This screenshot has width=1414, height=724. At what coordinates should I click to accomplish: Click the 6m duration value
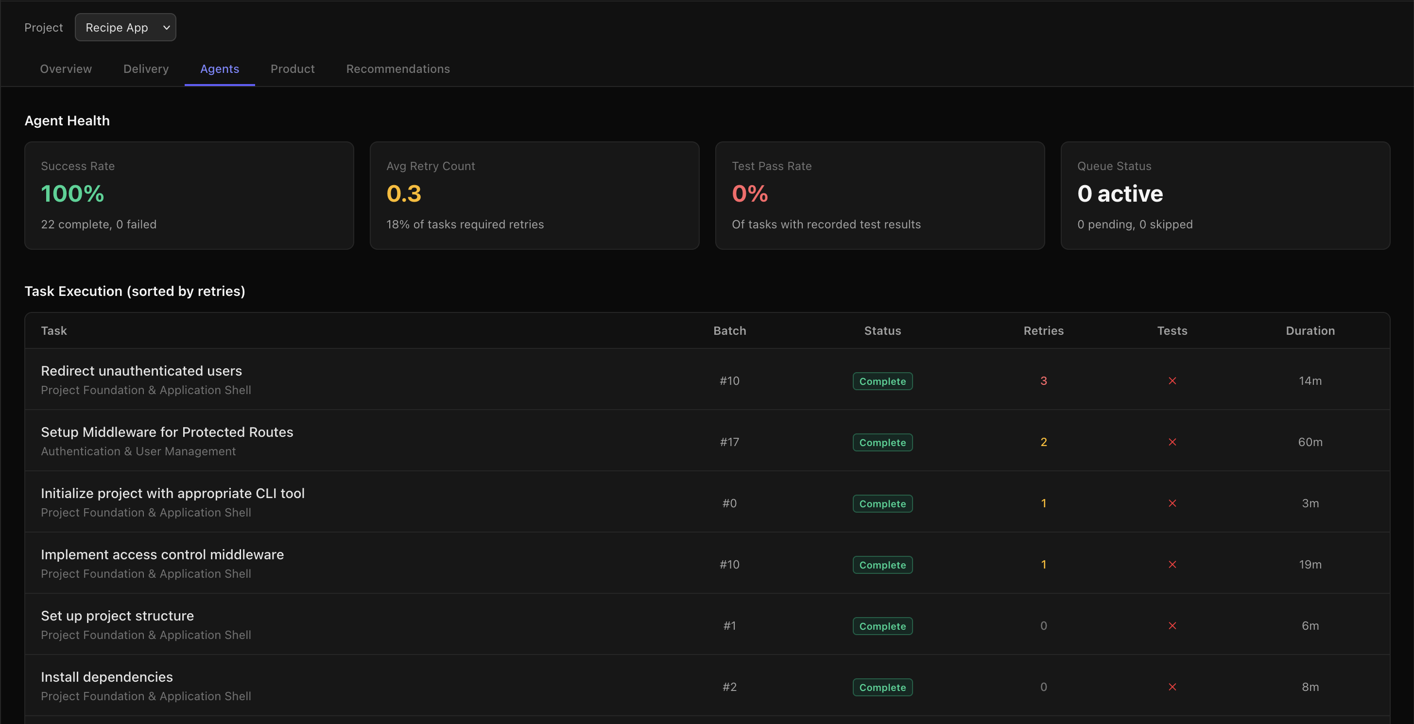tap(1310, 626)
